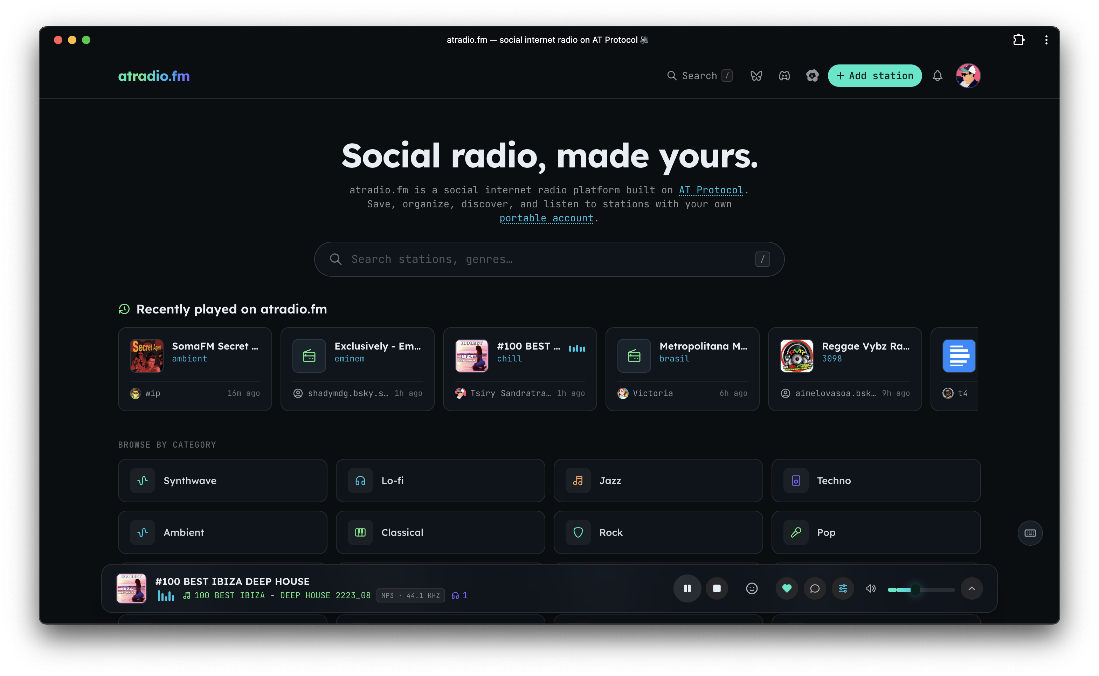
Task: Open Victoria user profile
Action: (645, 393)
